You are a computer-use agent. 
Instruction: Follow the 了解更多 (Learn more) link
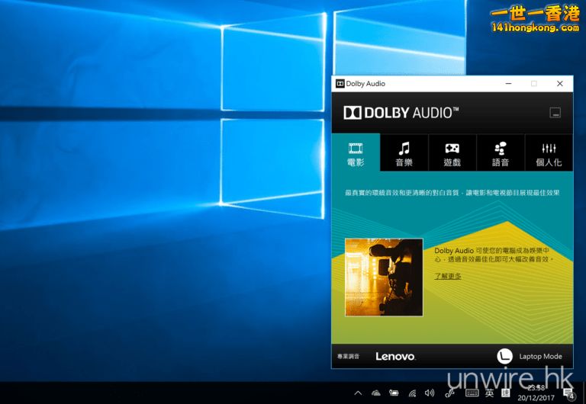(448, 276)
